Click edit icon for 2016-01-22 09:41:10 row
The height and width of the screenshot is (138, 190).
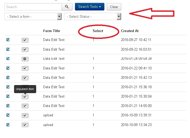click(x=8, y=68)
